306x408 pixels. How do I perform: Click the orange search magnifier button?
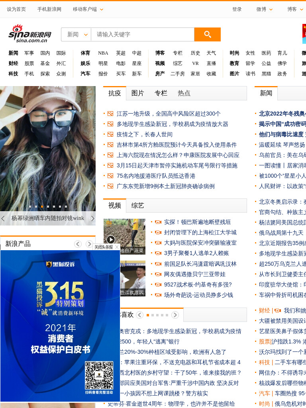click(207, 34)
